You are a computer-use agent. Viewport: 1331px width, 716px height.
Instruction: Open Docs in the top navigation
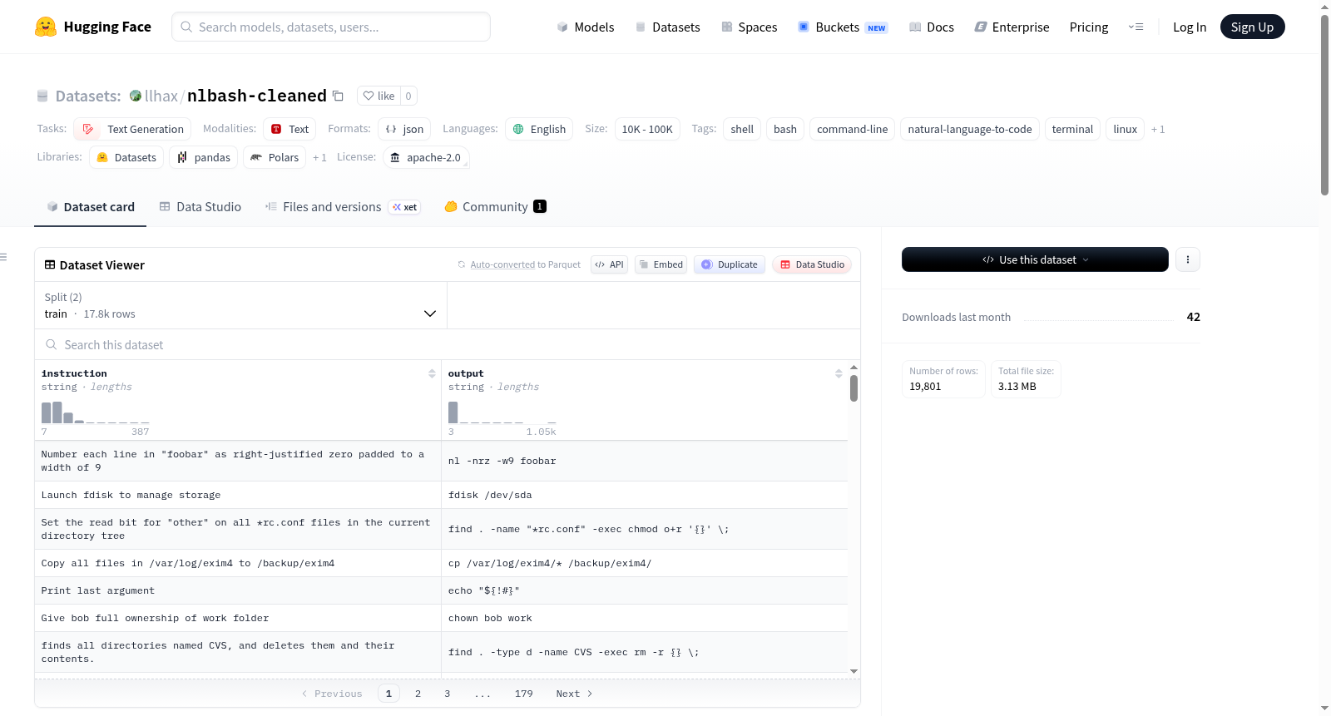pyautogui.click(x=932, y=27)
